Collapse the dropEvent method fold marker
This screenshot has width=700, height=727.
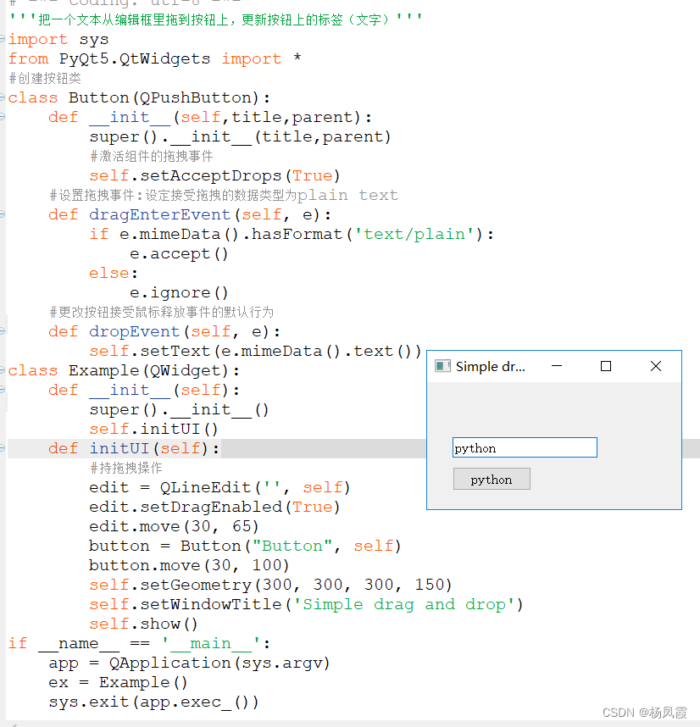(3, 331)
